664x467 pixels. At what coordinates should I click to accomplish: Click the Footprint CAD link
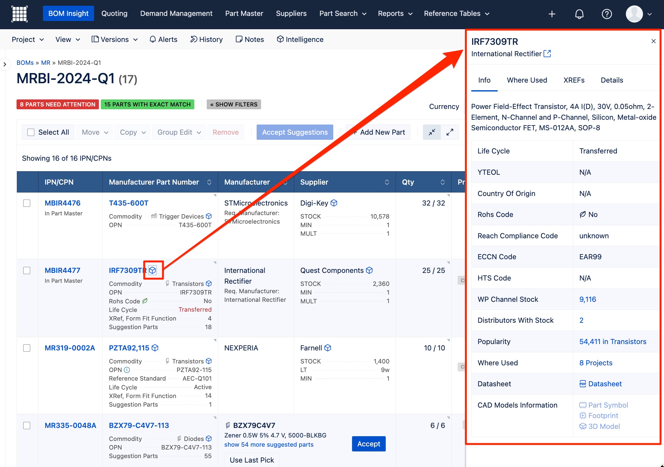click(599, 416)
